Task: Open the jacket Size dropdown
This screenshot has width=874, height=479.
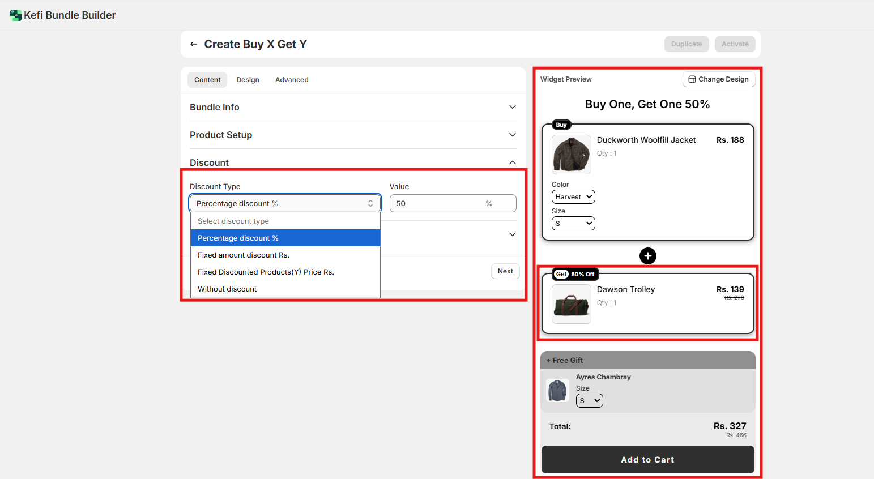Action: pos(573,224)
